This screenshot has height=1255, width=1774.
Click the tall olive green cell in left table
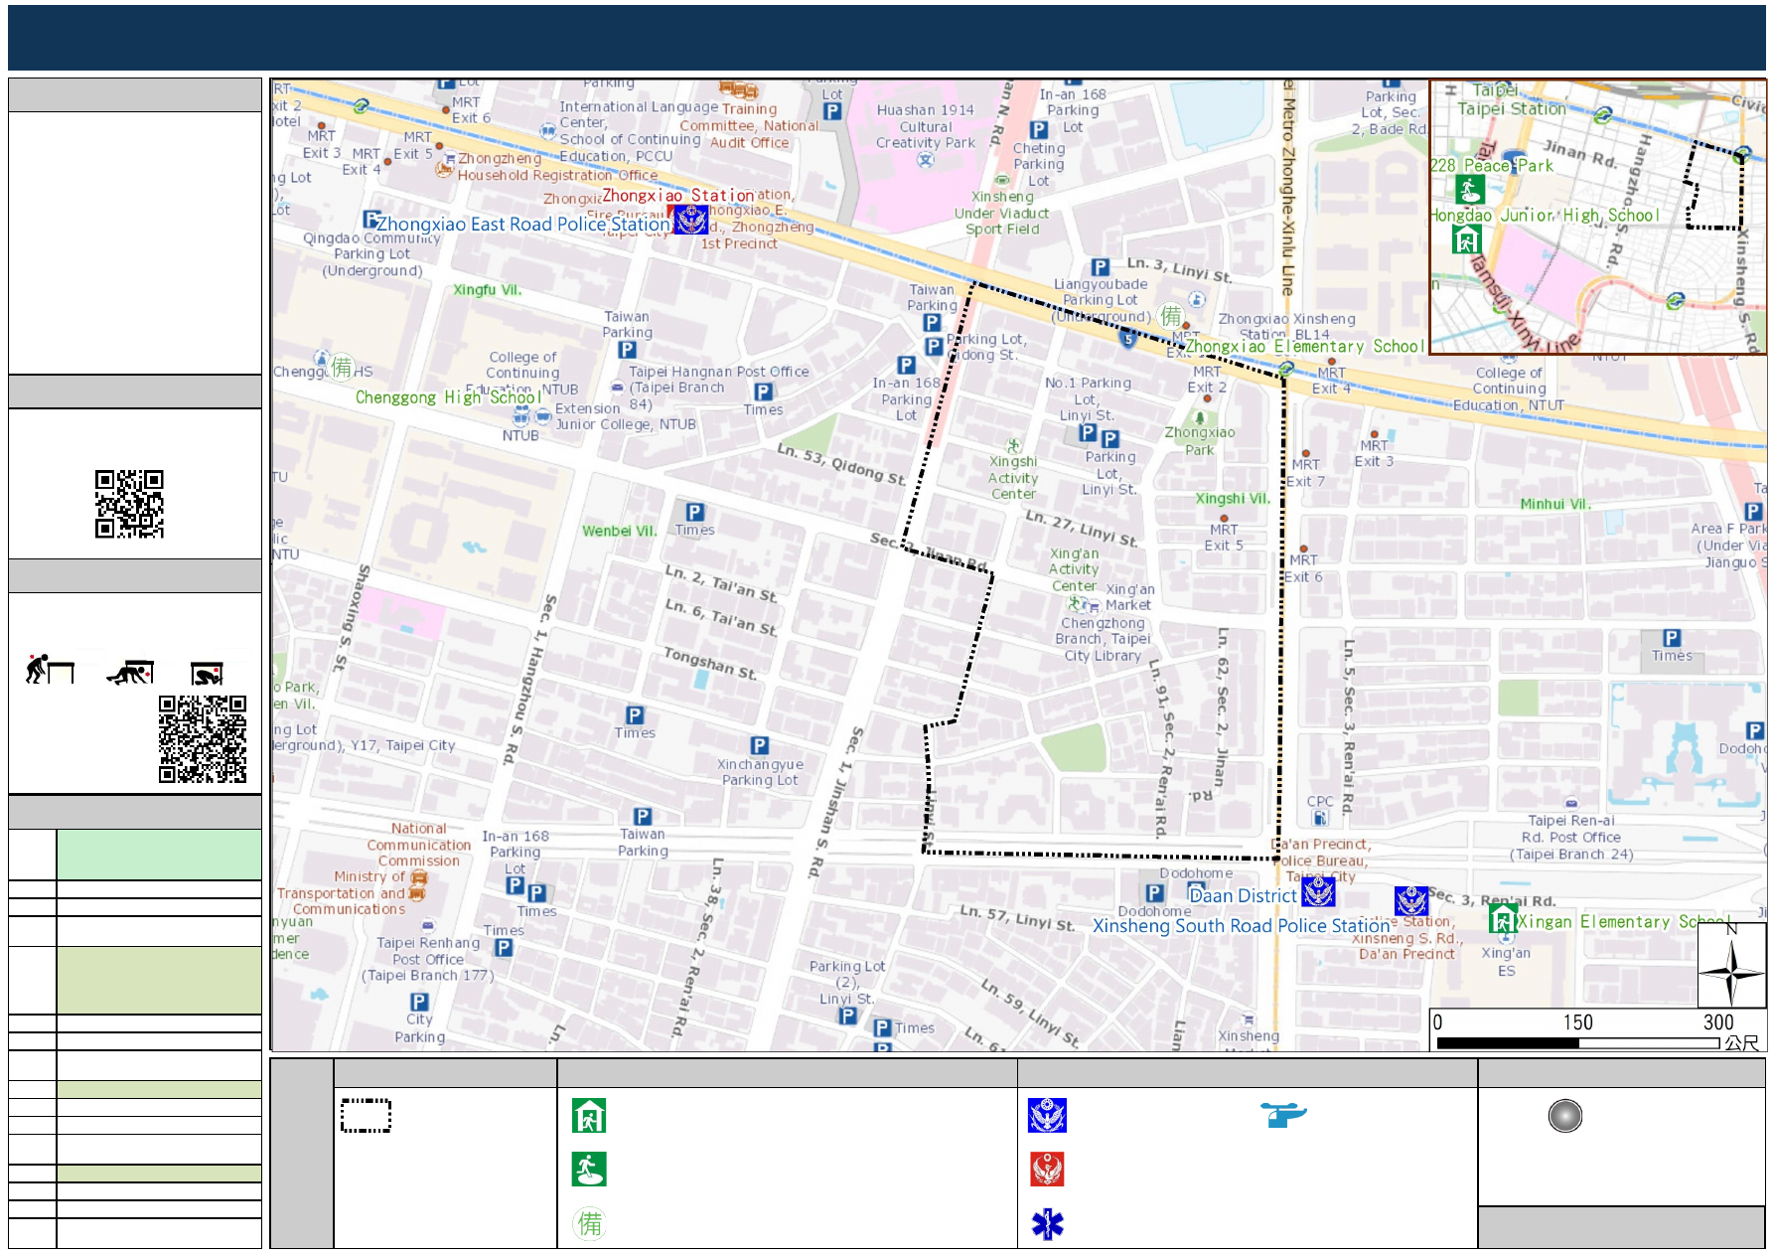click(x=159, y=980)
